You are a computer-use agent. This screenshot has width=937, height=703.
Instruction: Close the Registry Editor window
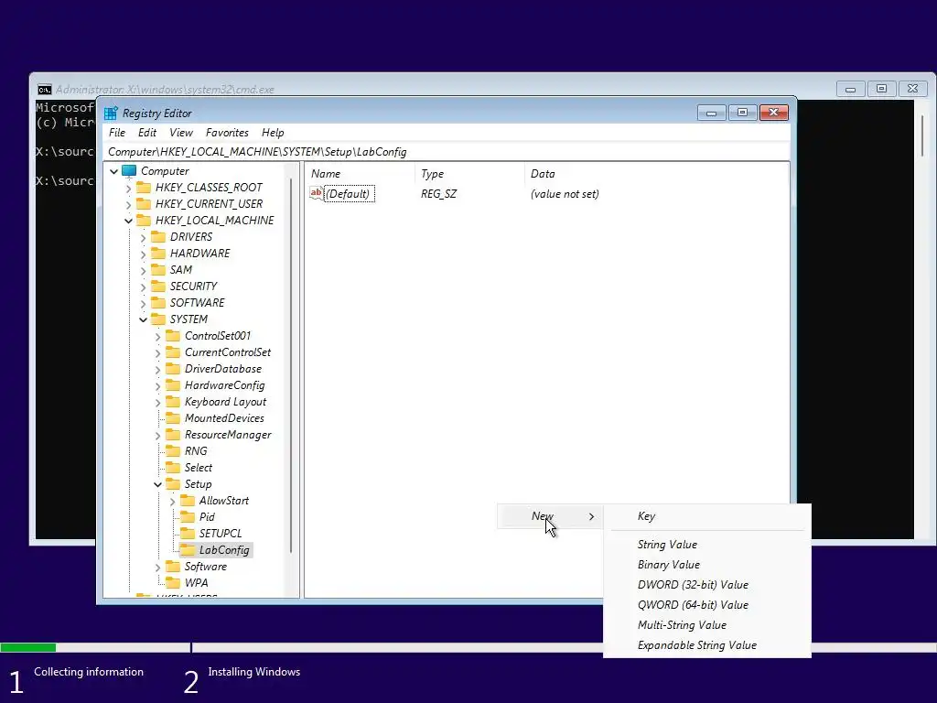[x=774, y=113]
